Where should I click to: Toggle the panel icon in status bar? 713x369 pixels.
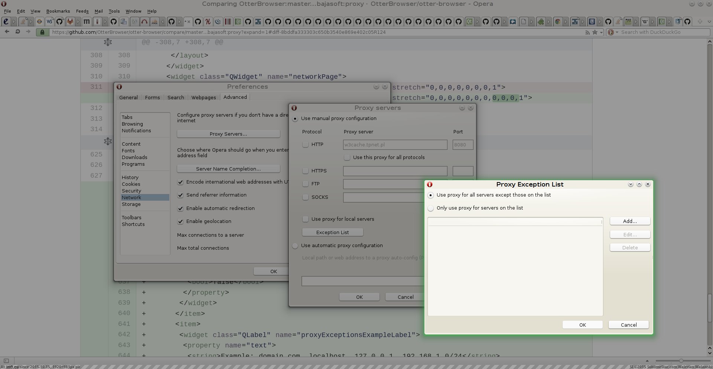coord(6,361)
